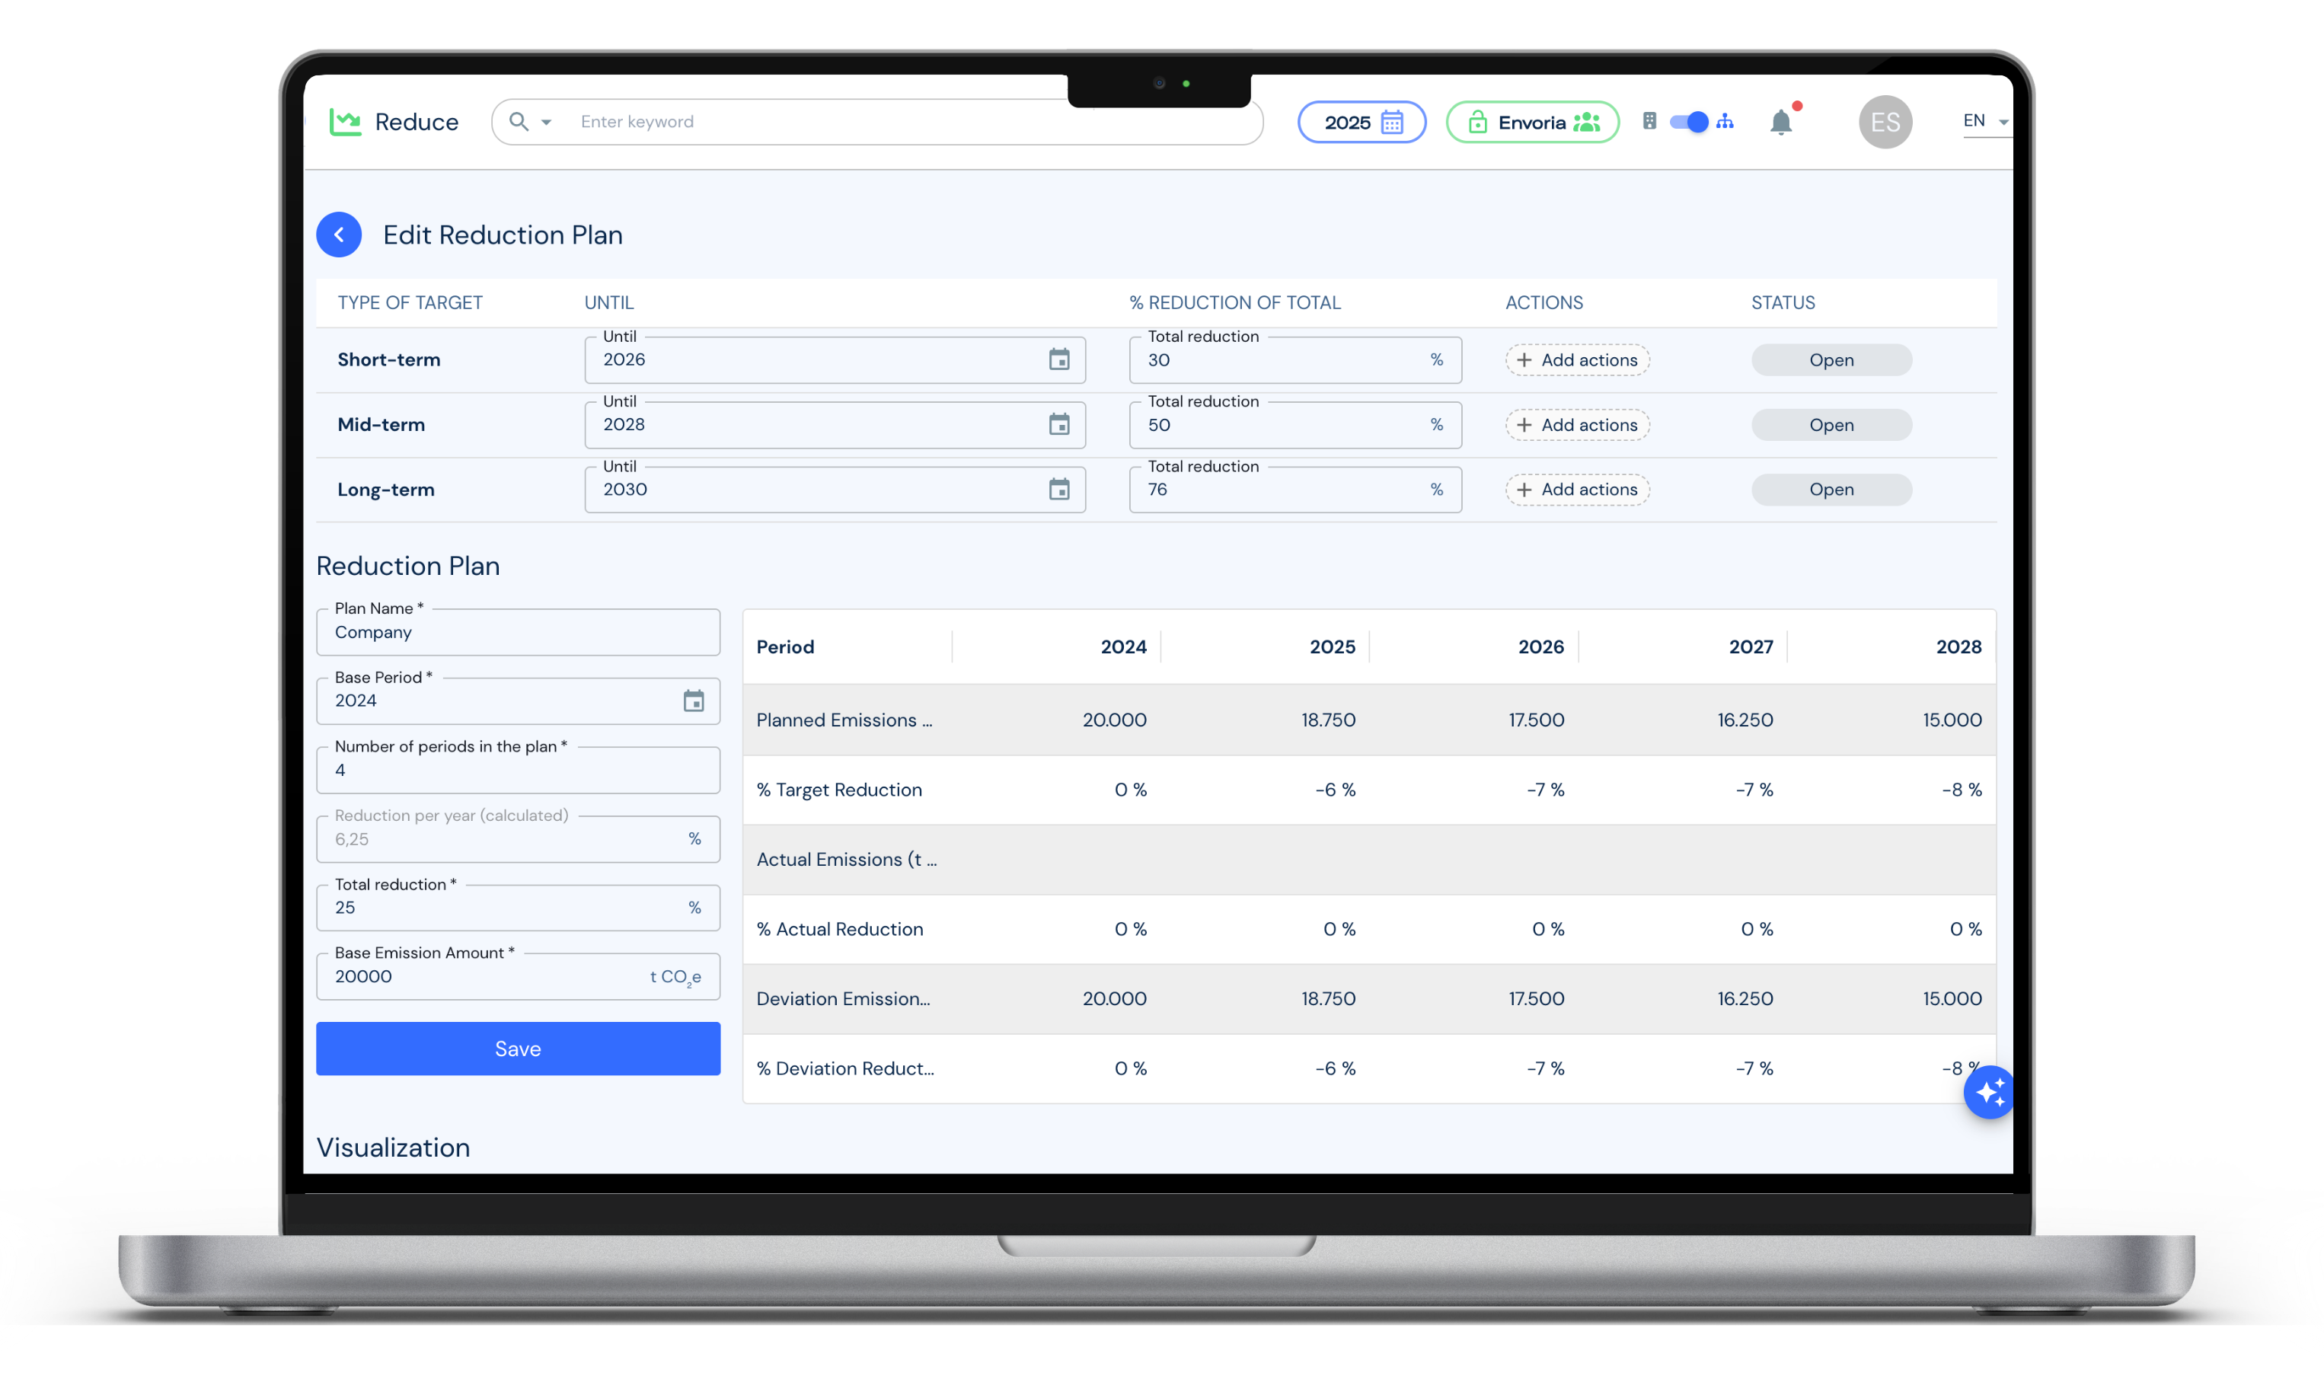The width and height of the screenshot is (2324, 1376).
Task: Click the Reduce logo icon
Action: coord(345,123)
